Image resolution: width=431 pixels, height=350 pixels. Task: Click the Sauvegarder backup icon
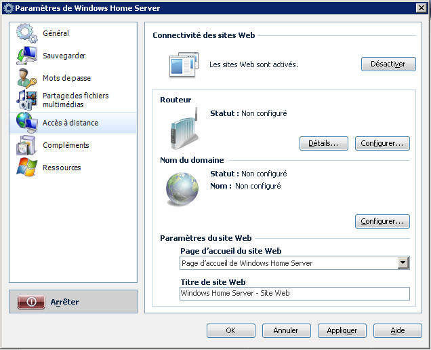point(26,56)
